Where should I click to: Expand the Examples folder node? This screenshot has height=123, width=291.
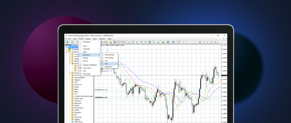point(69,73)
